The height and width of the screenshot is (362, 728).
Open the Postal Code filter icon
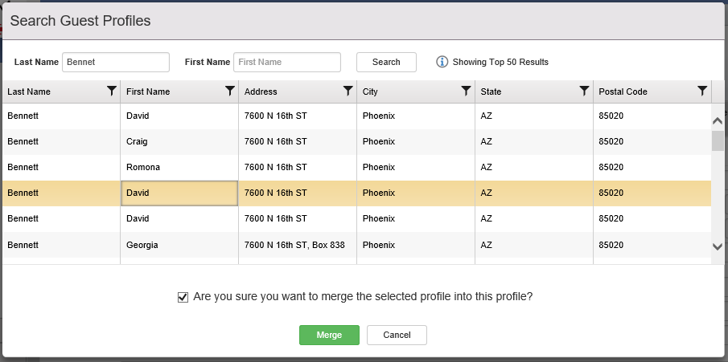click(x=702, y=91)
